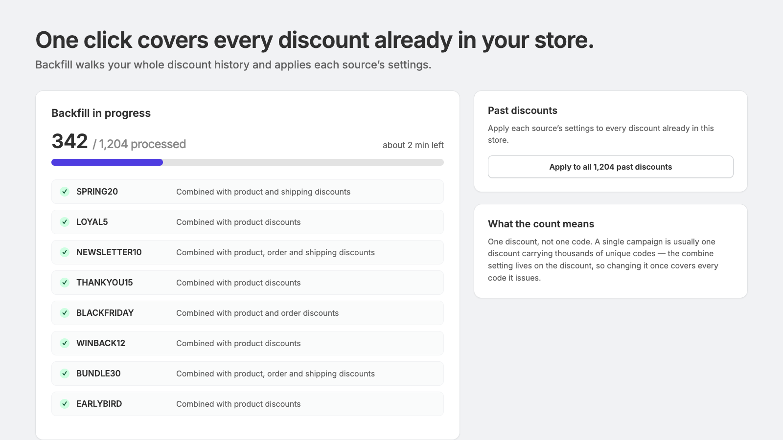The width and height of the screenshot is (783, 440).
Task: Click the BUNDLE30 combination description
Action: (276, 374)
